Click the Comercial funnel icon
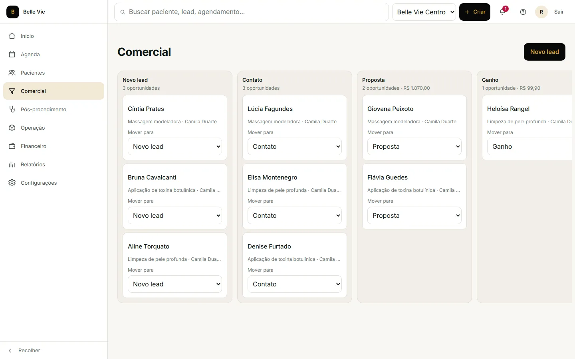 pos(12,91)
